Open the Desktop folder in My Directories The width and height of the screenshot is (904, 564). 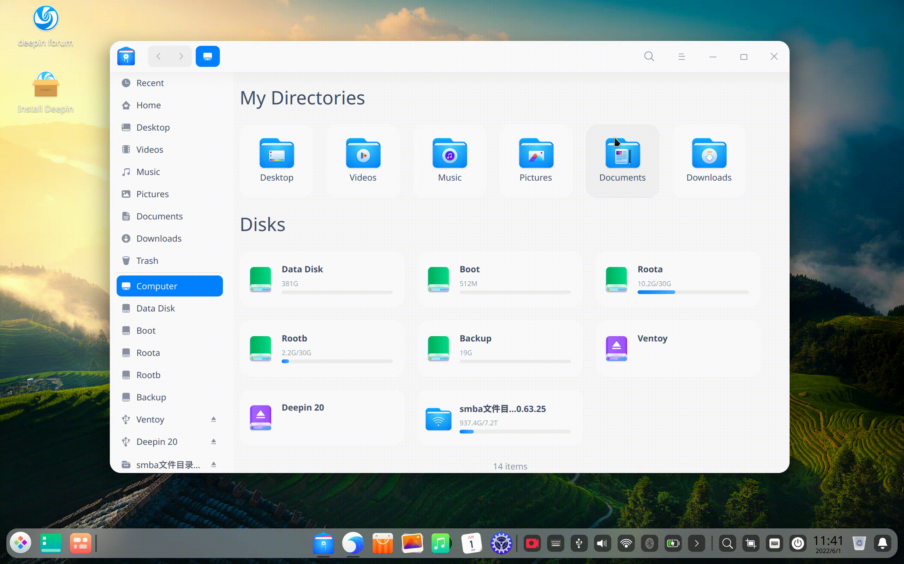click(x=276, y=161)
